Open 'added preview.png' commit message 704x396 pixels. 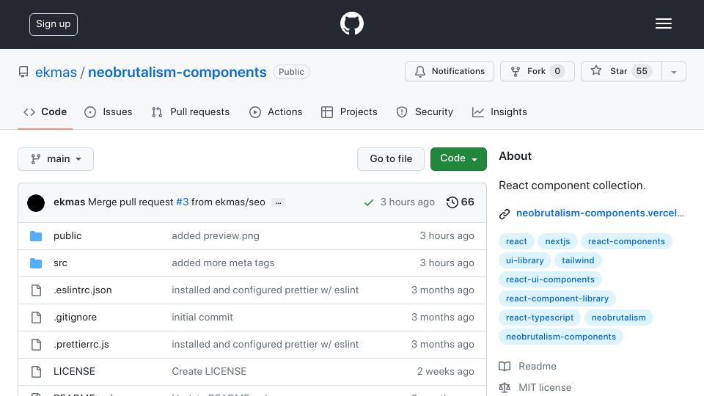pyautogui.click(x=216, y=236)
